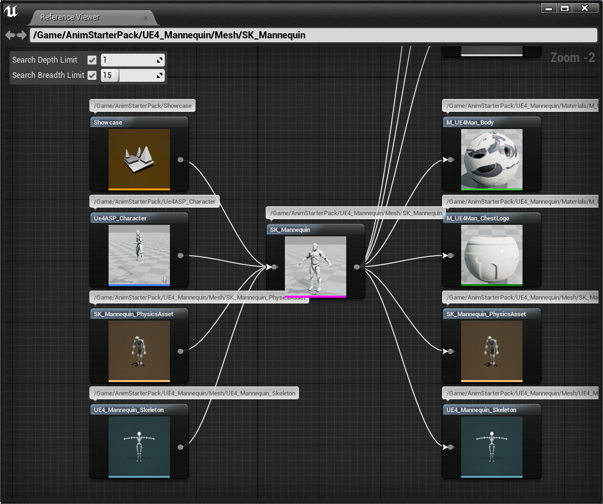Maximize the Reference Viewer window
This screenshot has height=504, width=603.
[565, 8]
